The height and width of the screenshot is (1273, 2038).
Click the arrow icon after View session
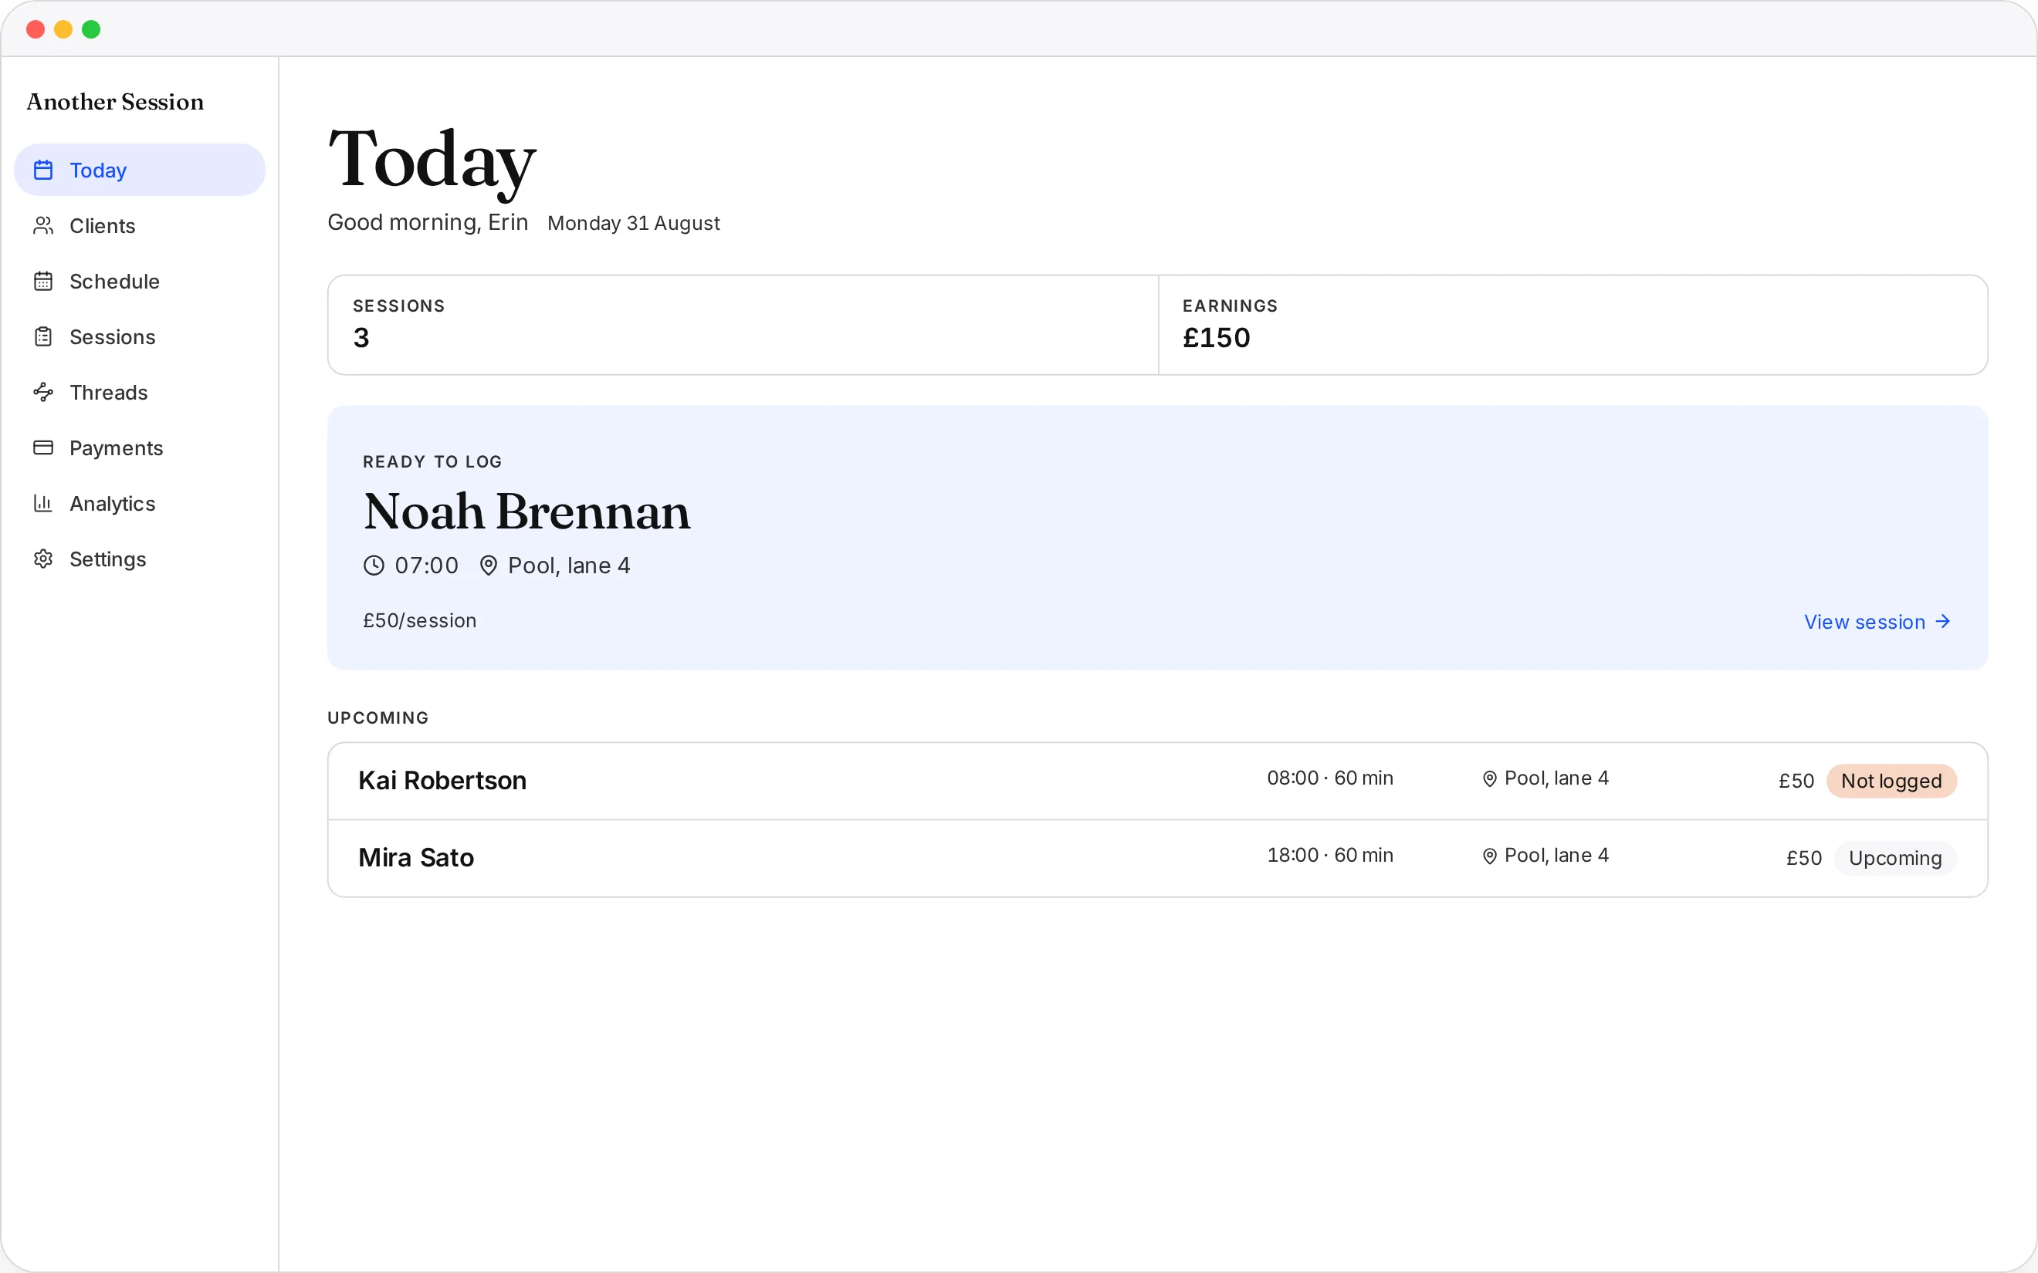point(1943,621)
